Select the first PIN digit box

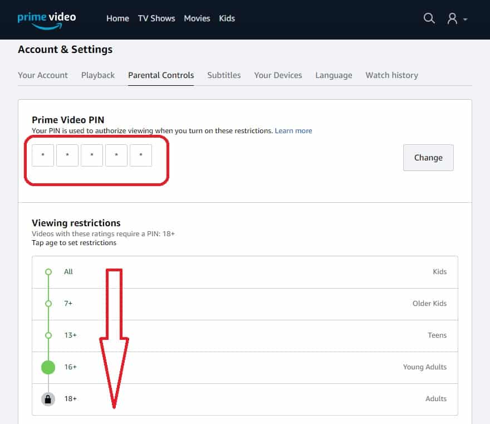click(x=43, y=155)
